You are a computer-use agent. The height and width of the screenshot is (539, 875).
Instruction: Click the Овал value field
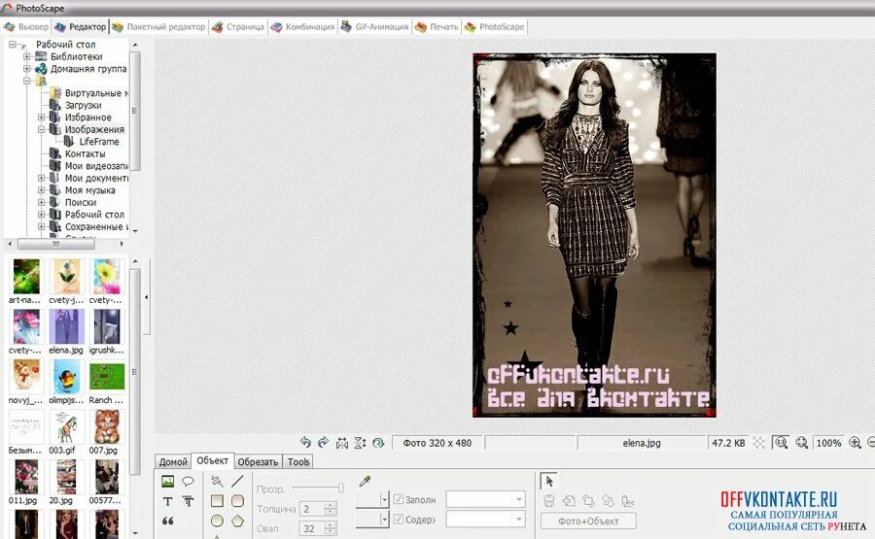(x=312, y=528)
